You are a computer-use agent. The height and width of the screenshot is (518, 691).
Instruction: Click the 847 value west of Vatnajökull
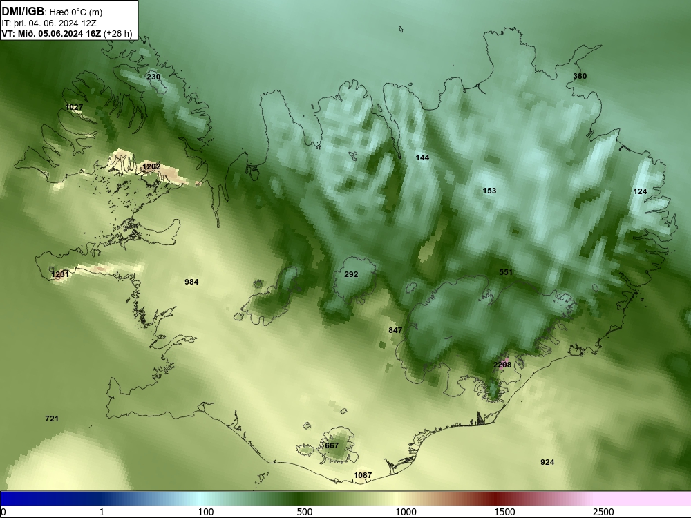point(395,330)
